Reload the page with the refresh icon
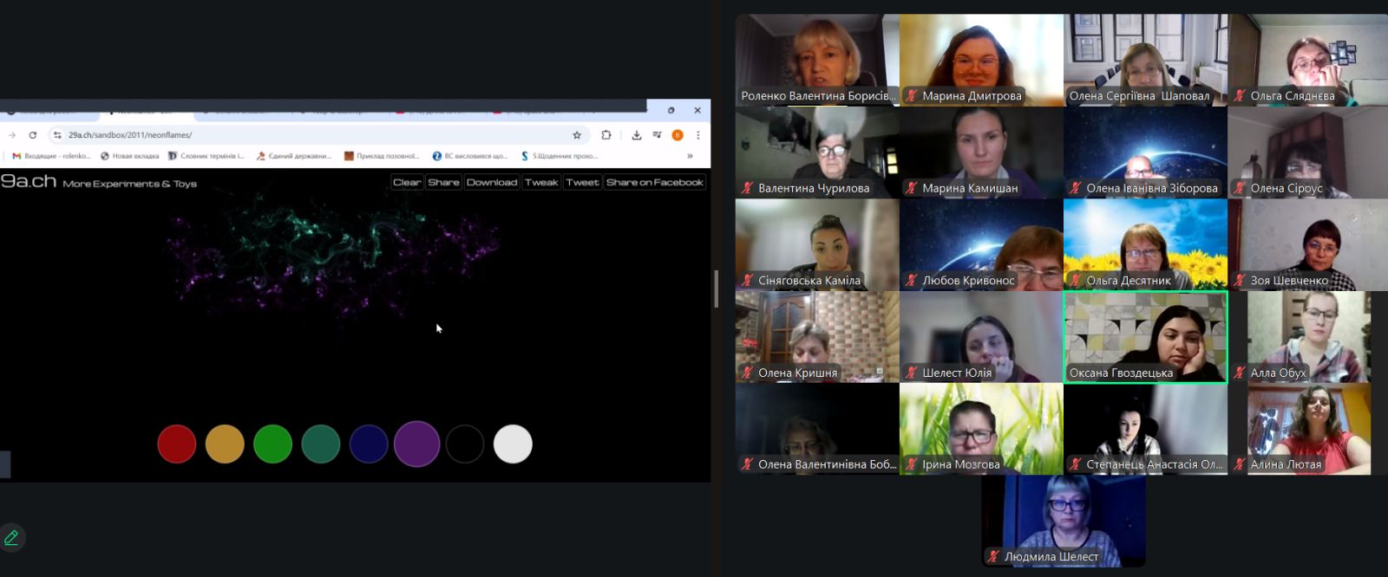This screenshot has width=1388, height=577. point(32,135)
